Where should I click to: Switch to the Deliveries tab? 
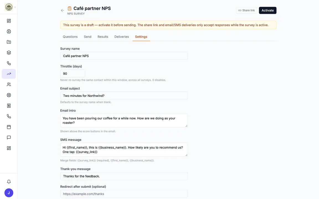click(x=122, y=37)
